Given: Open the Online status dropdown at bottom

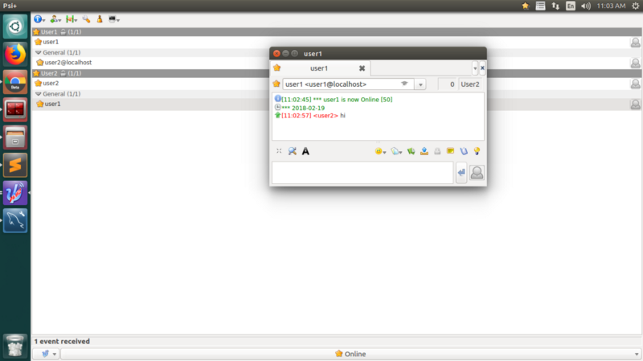Looking at the screenshot, I should 350,354.
